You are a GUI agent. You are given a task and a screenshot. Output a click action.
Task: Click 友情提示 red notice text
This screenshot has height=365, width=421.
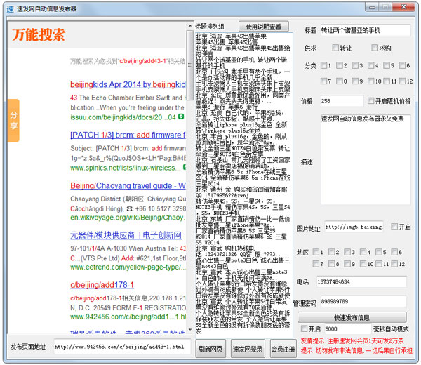[352, 341]
